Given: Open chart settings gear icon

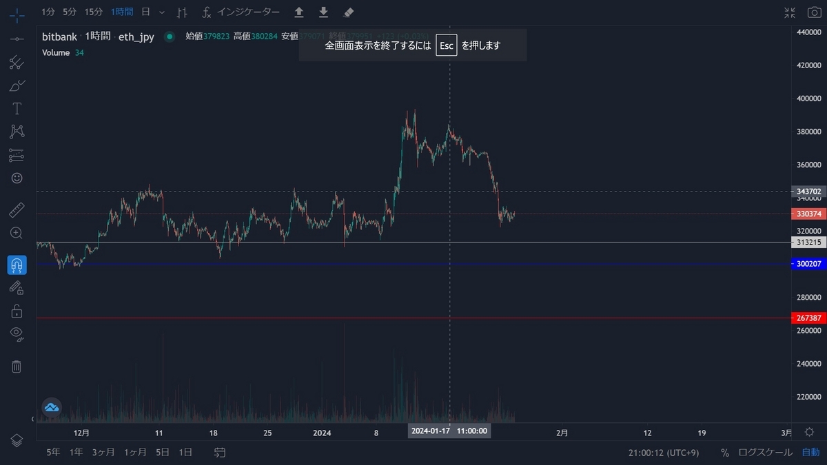Looking at the screenshot, I should 810,432.
